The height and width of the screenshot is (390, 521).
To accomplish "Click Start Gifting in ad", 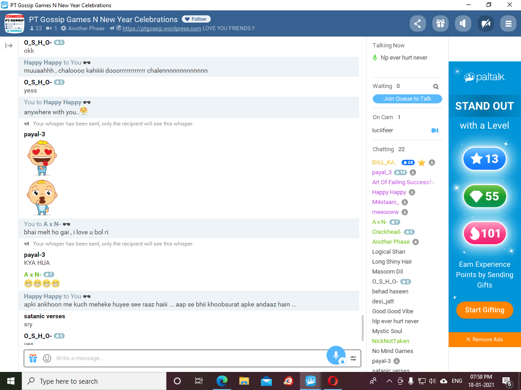I will point(484,310).
